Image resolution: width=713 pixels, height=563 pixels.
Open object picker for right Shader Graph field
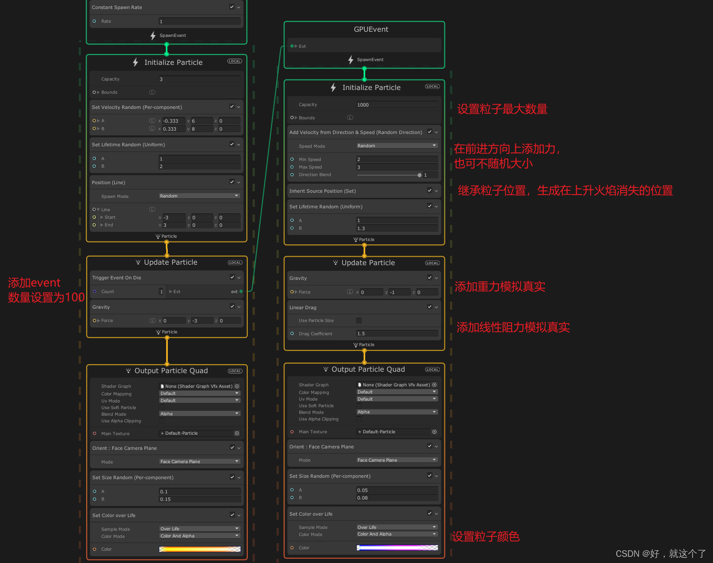tap(434, 385)
